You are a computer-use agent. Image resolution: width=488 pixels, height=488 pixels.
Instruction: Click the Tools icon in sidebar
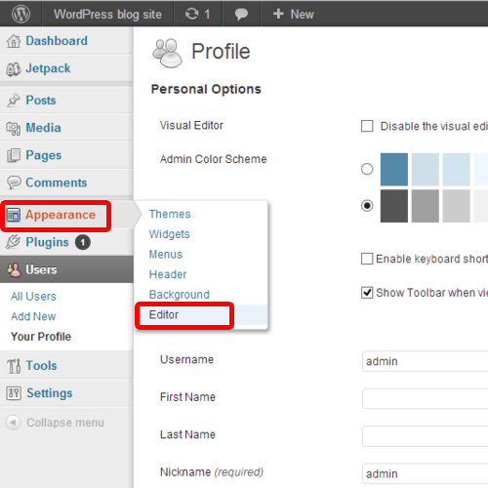pyautogui.click(x=14, y=366)
